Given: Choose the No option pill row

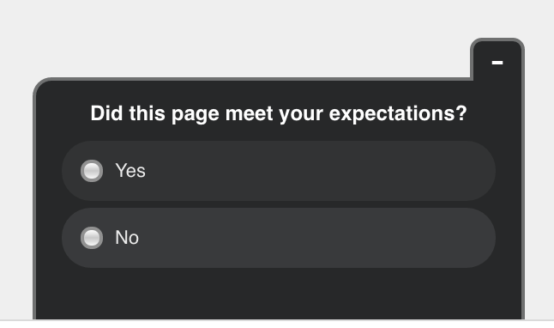Looking at the screenshot, I should click(279, 238).
